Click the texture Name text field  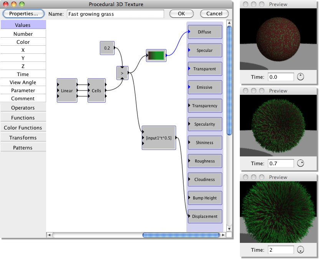[x=115, y=14]
